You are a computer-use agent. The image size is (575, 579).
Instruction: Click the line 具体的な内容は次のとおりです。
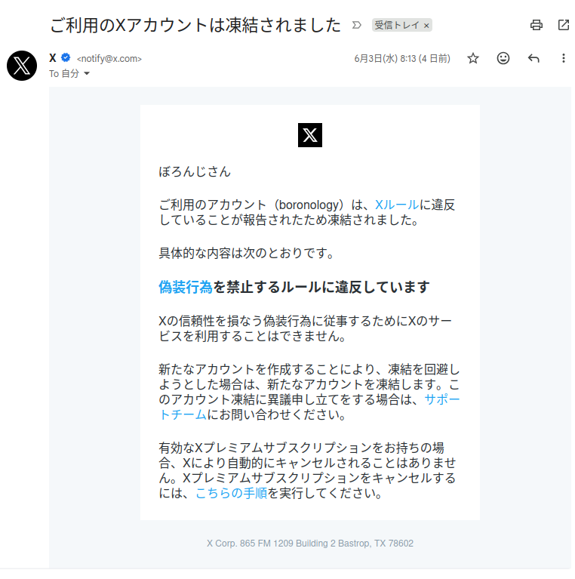(247, 254)
